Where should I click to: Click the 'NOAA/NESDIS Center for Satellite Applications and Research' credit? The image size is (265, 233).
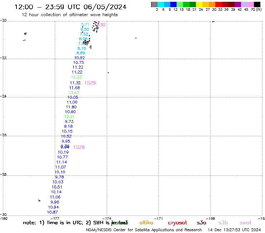(x=144, y=230)
